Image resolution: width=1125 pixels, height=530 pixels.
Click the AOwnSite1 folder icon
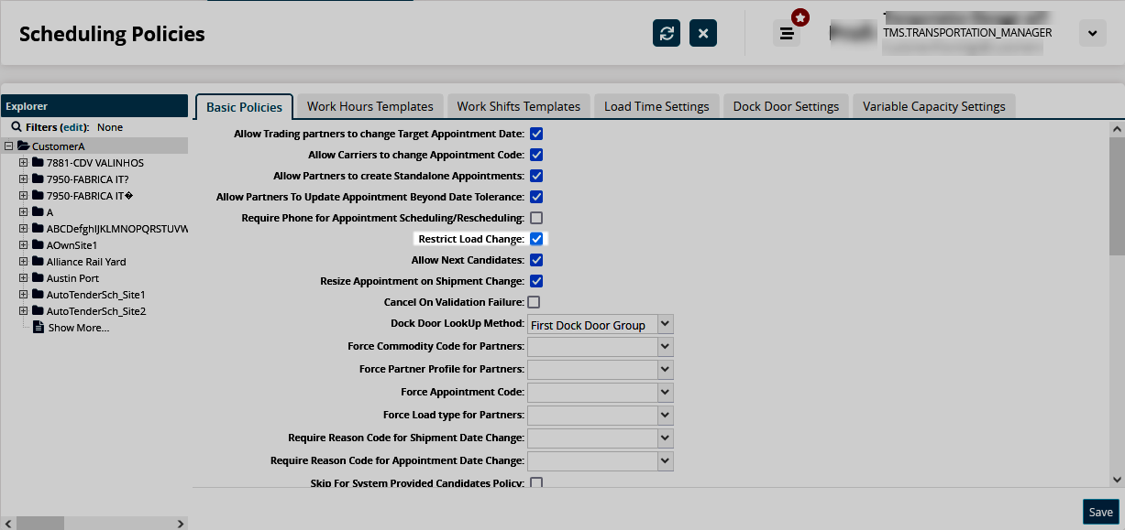(x=38, y=245)
